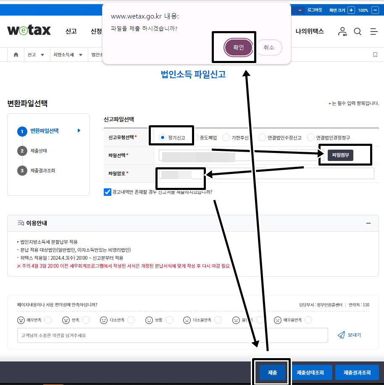Click the bookmark icon on the breadcrumb bar
This screenshot has height=385, width=384.
375,54
